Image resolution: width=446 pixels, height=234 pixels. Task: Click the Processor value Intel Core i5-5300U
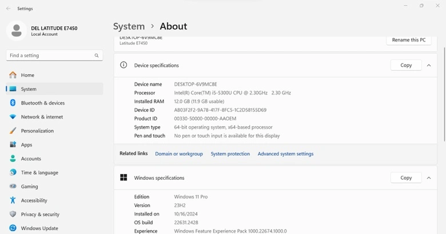(x=232, y=92)
